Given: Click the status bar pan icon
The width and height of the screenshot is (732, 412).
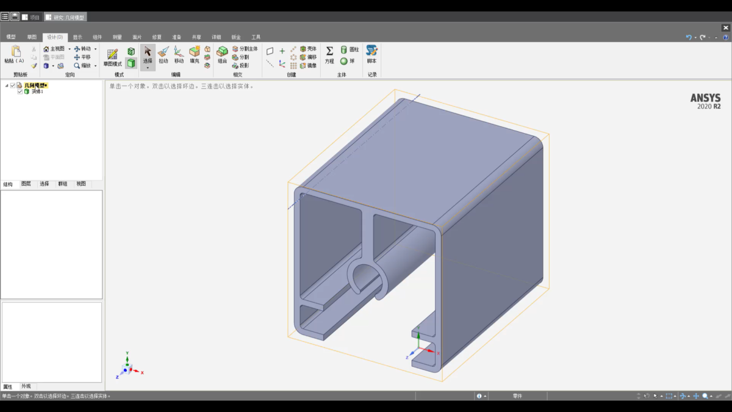Looking at the screenshot, I should (696, 396).
